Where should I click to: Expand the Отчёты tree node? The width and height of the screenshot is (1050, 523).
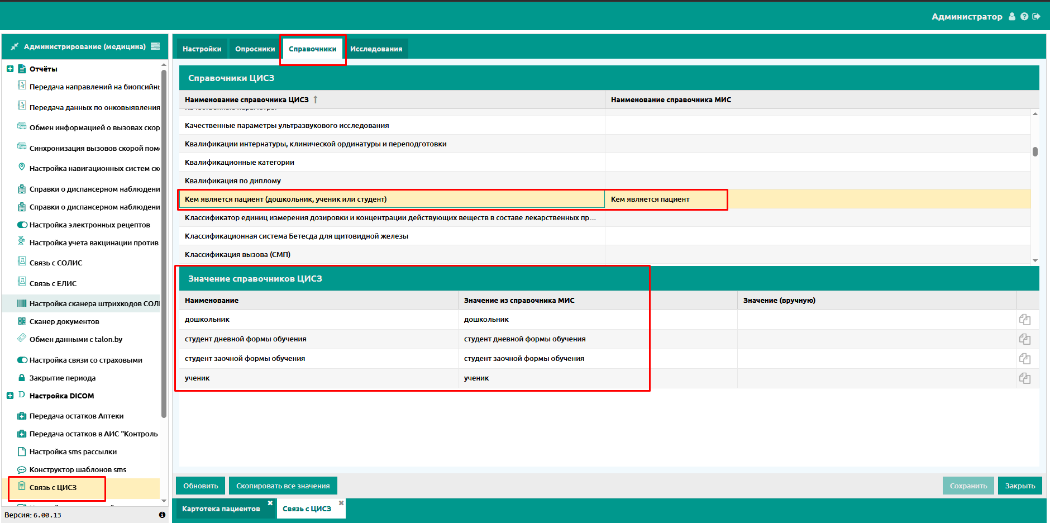tap(10, 69)
